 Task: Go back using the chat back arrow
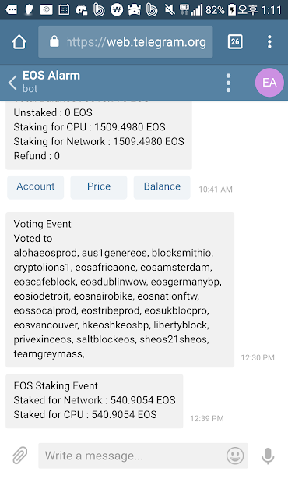[12, 83]
